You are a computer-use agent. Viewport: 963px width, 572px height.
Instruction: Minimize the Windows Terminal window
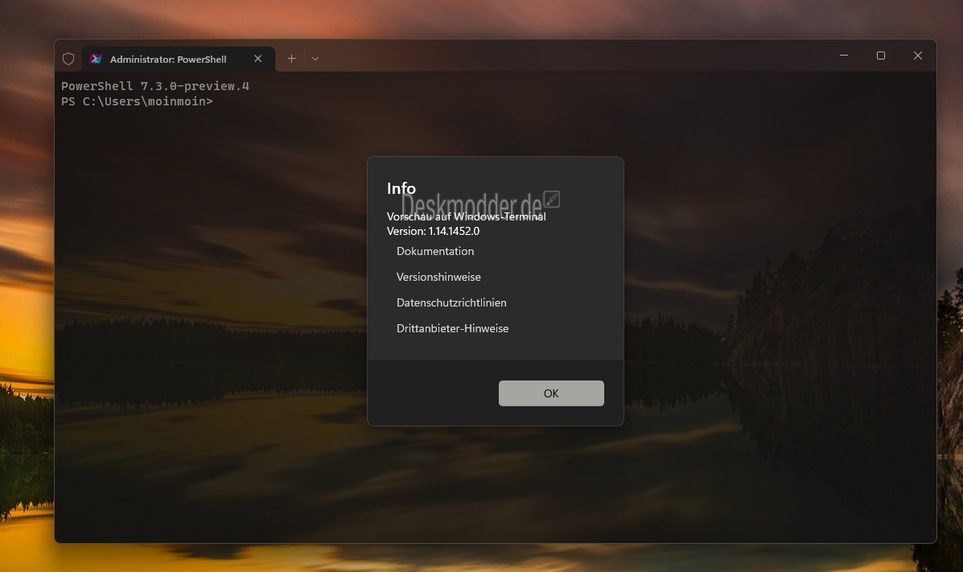pyautogui.click(x=844, y=56)
